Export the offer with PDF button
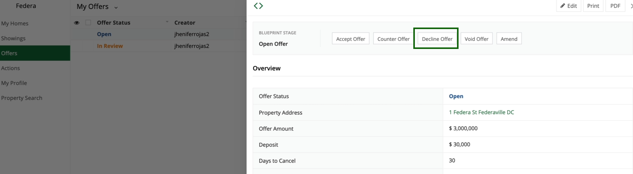This screenshot has width=633, height=174. (x=615, y=6)
